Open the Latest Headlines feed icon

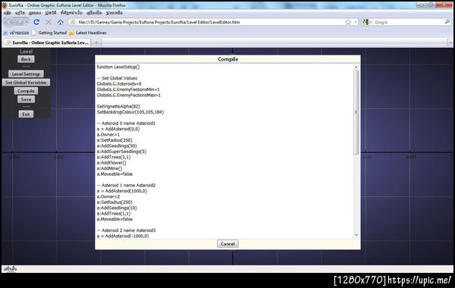coord(71,33)
